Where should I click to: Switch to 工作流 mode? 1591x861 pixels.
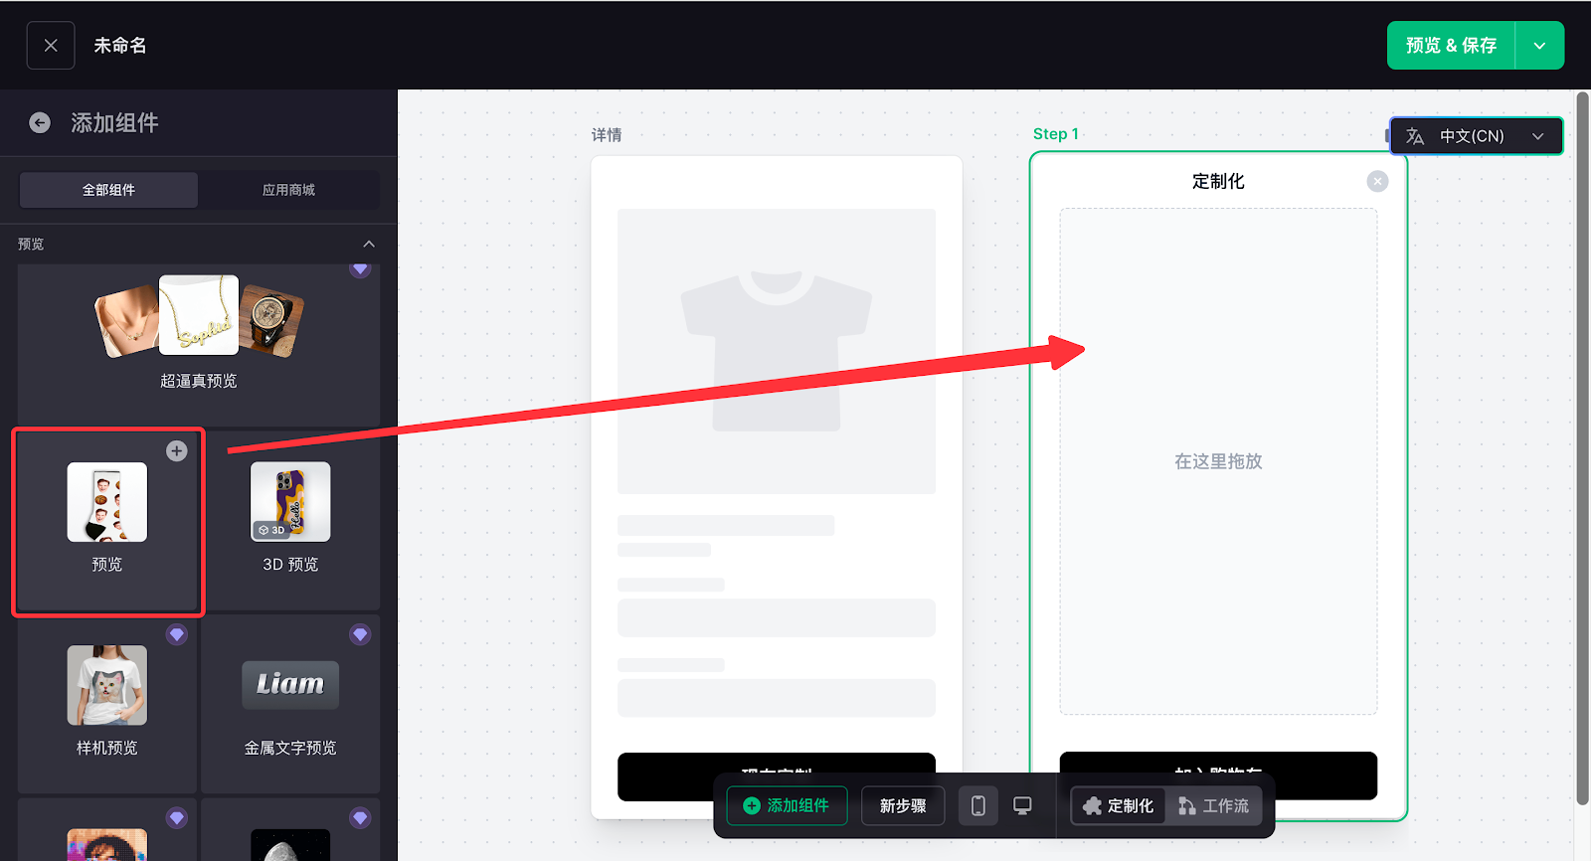point(1214,805)
